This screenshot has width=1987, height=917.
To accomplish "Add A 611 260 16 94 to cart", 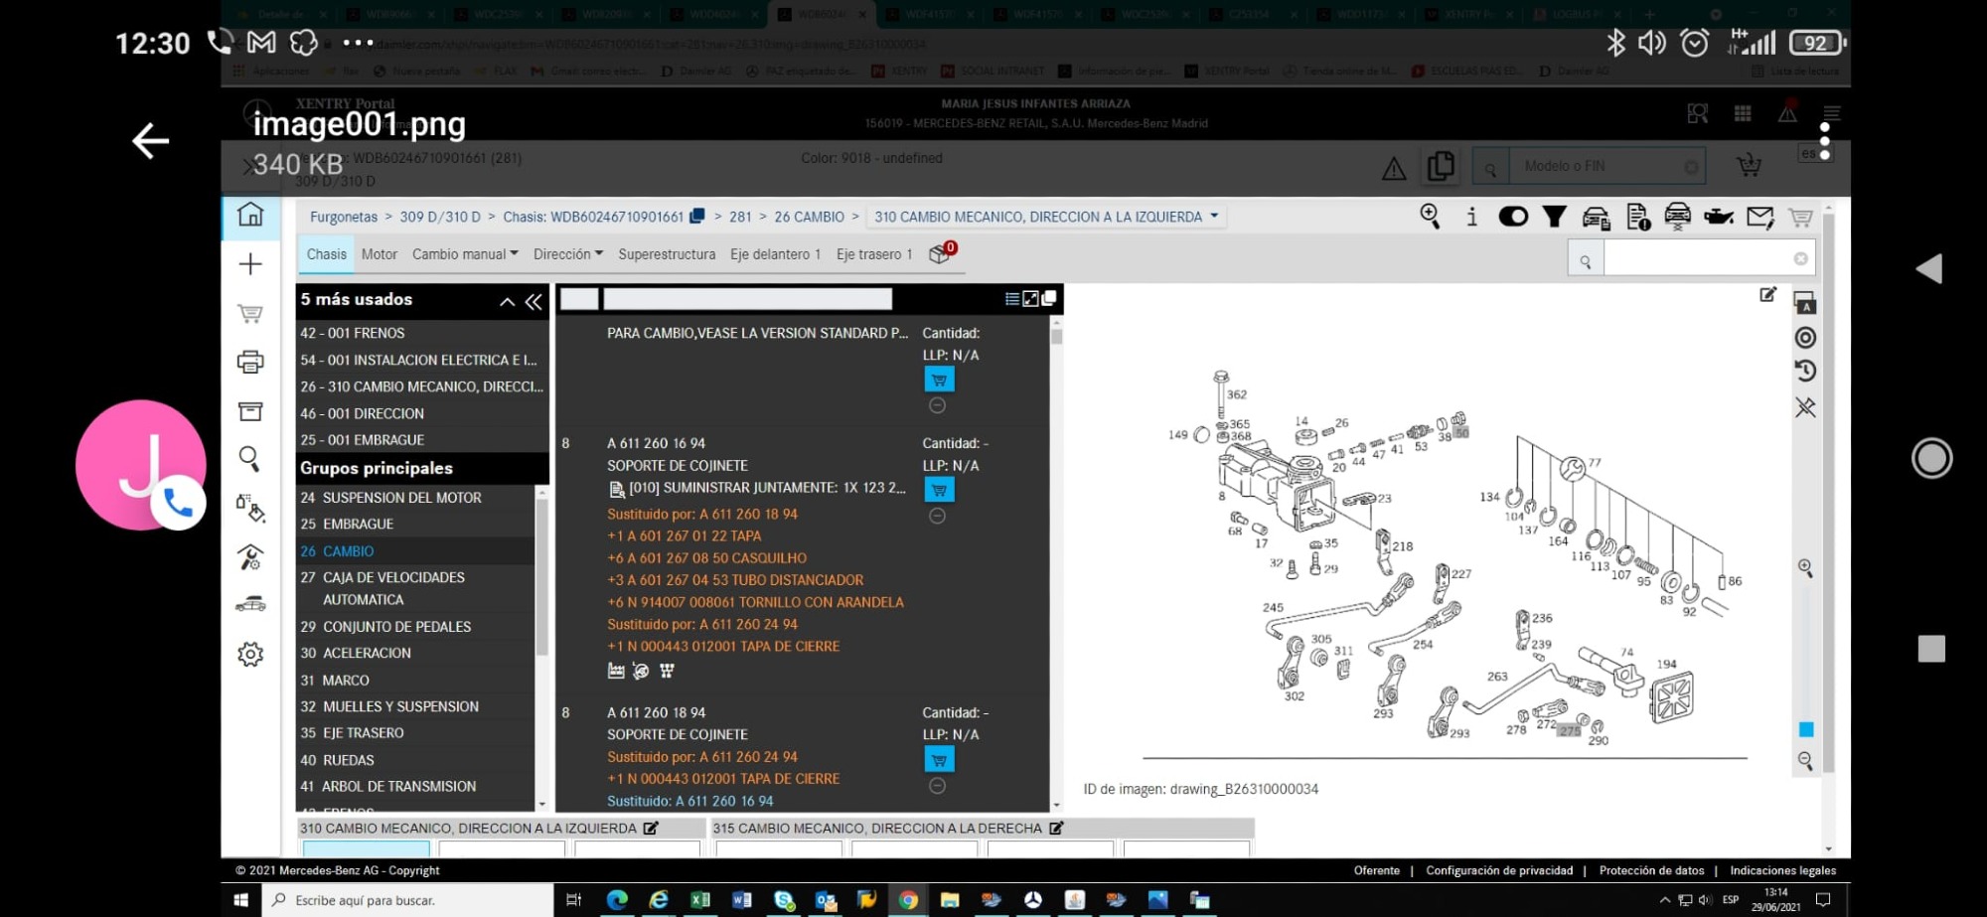I will pos(939,490).
